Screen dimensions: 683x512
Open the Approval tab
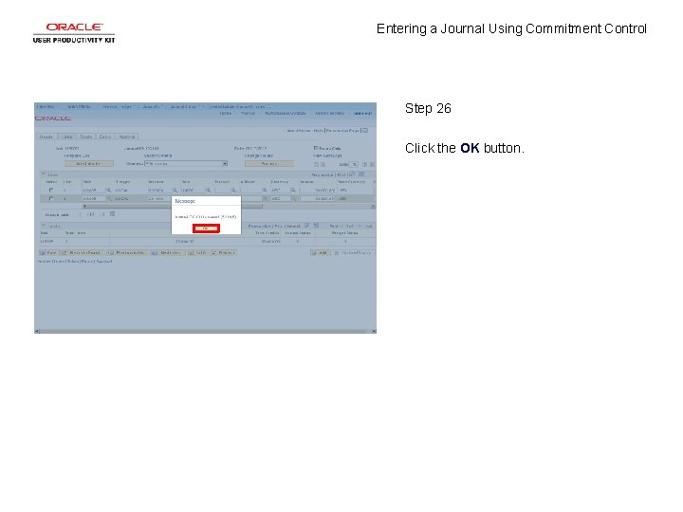click(x=127, y=137)
